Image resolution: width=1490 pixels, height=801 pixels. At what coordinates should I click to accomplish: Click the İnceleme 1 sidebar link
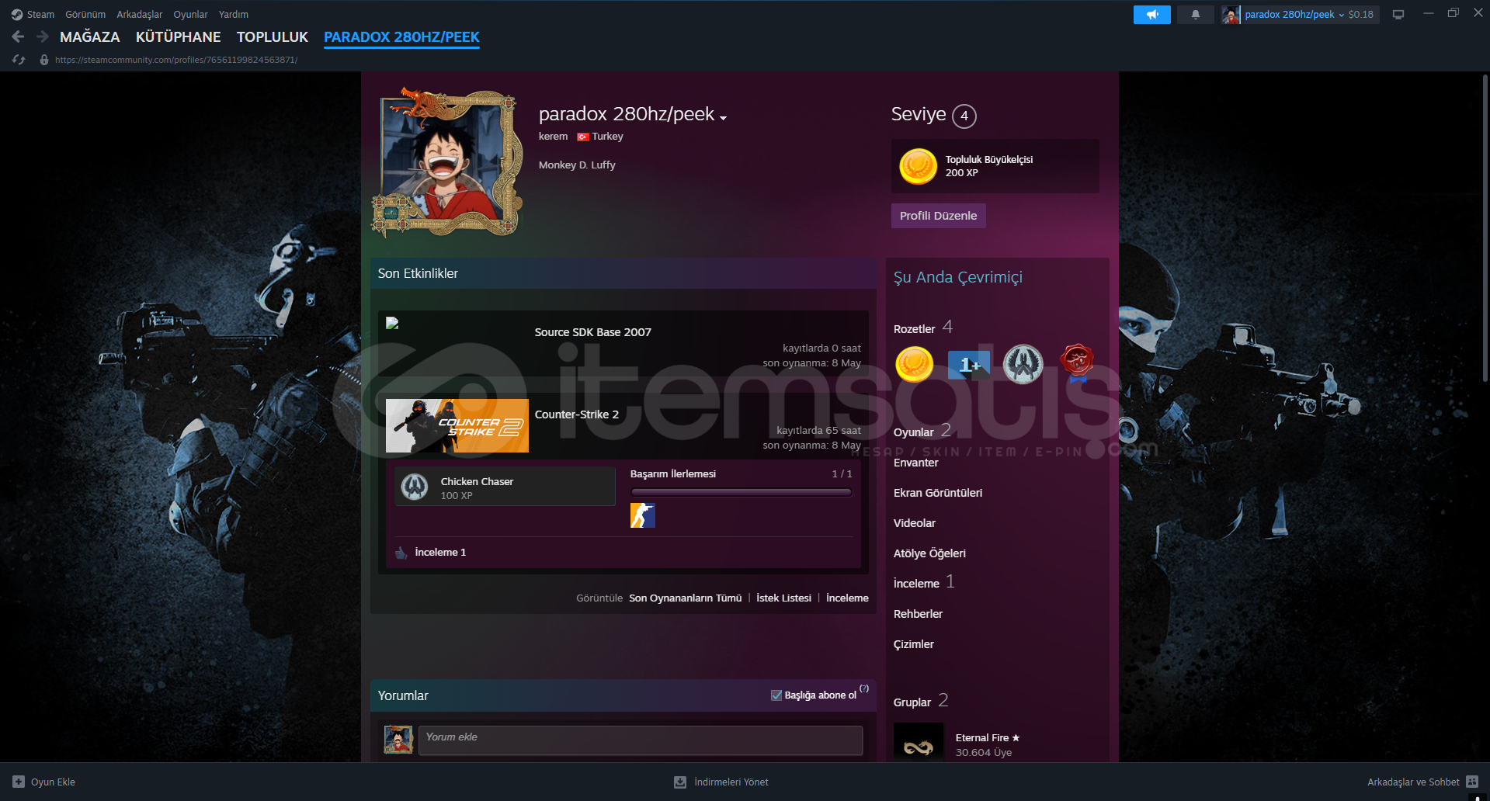924,582
